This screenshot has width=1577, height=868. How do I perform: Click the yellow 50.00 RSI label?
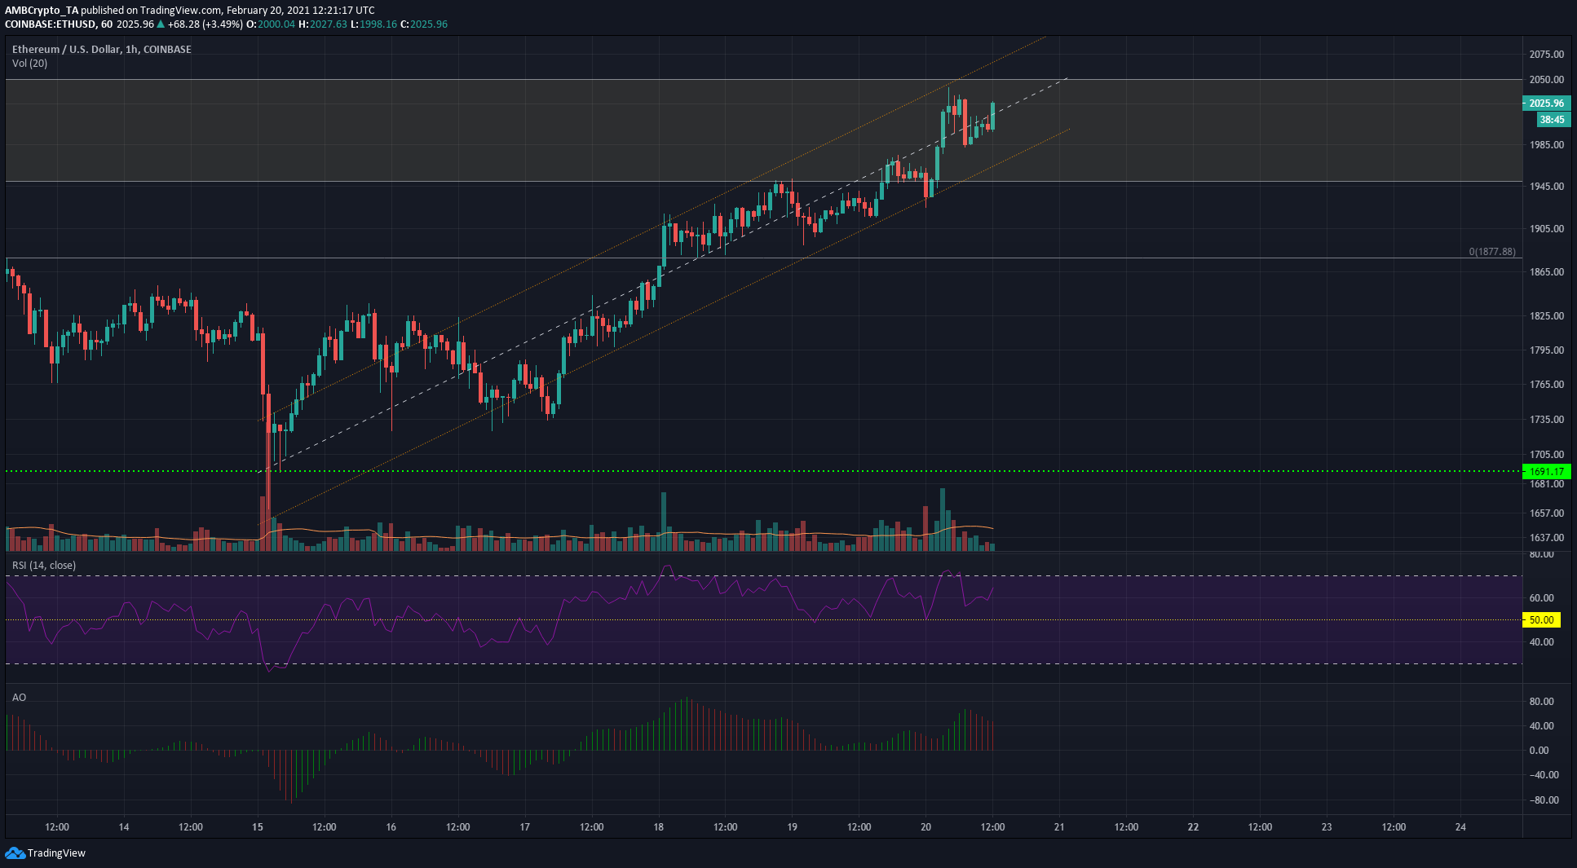pos(1541,620)
